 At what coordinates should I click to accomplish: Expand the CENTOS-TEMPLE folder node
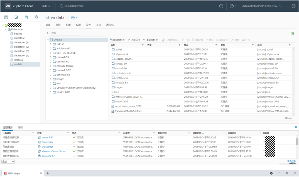point(51,53)
